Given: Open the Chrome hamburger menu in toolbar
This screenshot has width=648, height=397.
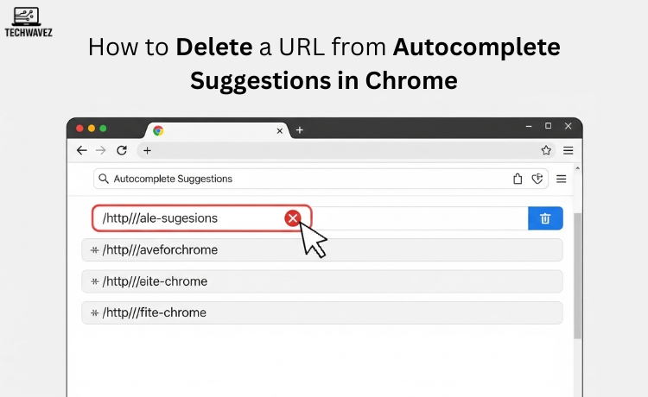Looking at the screenshot, I should coord(568,150).
